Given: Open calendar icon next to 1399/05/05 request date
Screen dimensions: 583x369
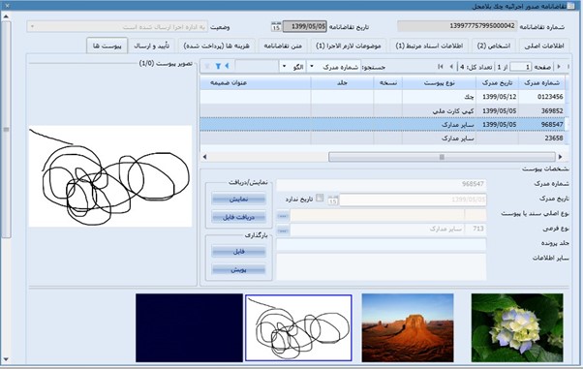Looking at the screenshot, I should 276,27.
